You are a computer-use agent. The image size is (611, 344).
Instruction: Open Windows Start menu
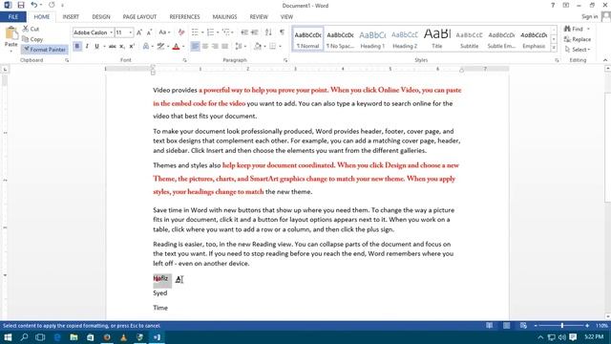click(x=8, y=337)
